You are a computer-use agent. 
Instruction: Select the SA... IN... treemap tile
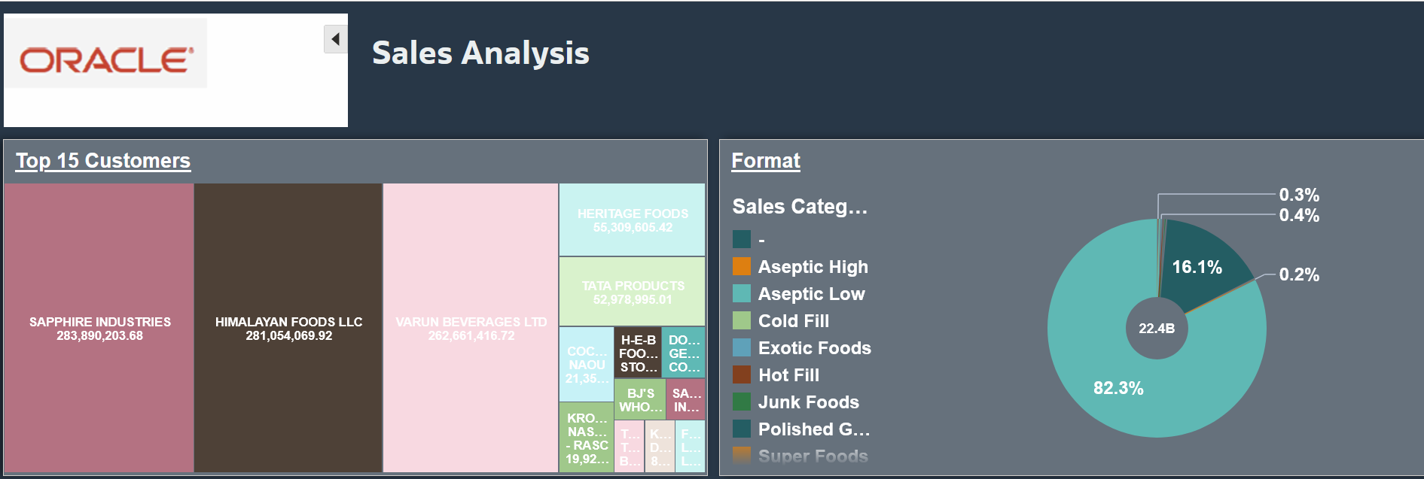(x=686, y=399)
